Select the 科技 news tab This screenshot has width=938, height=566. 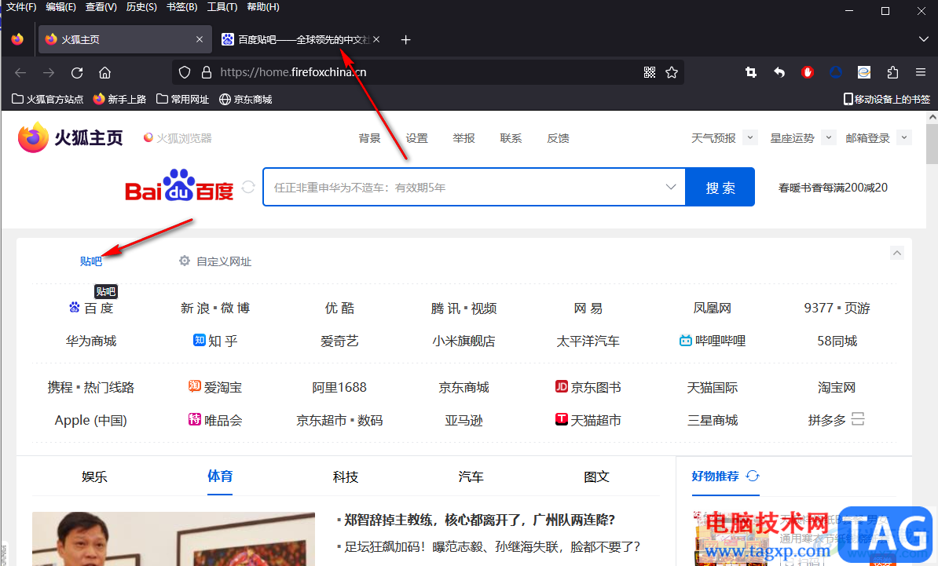pos(346,477)
